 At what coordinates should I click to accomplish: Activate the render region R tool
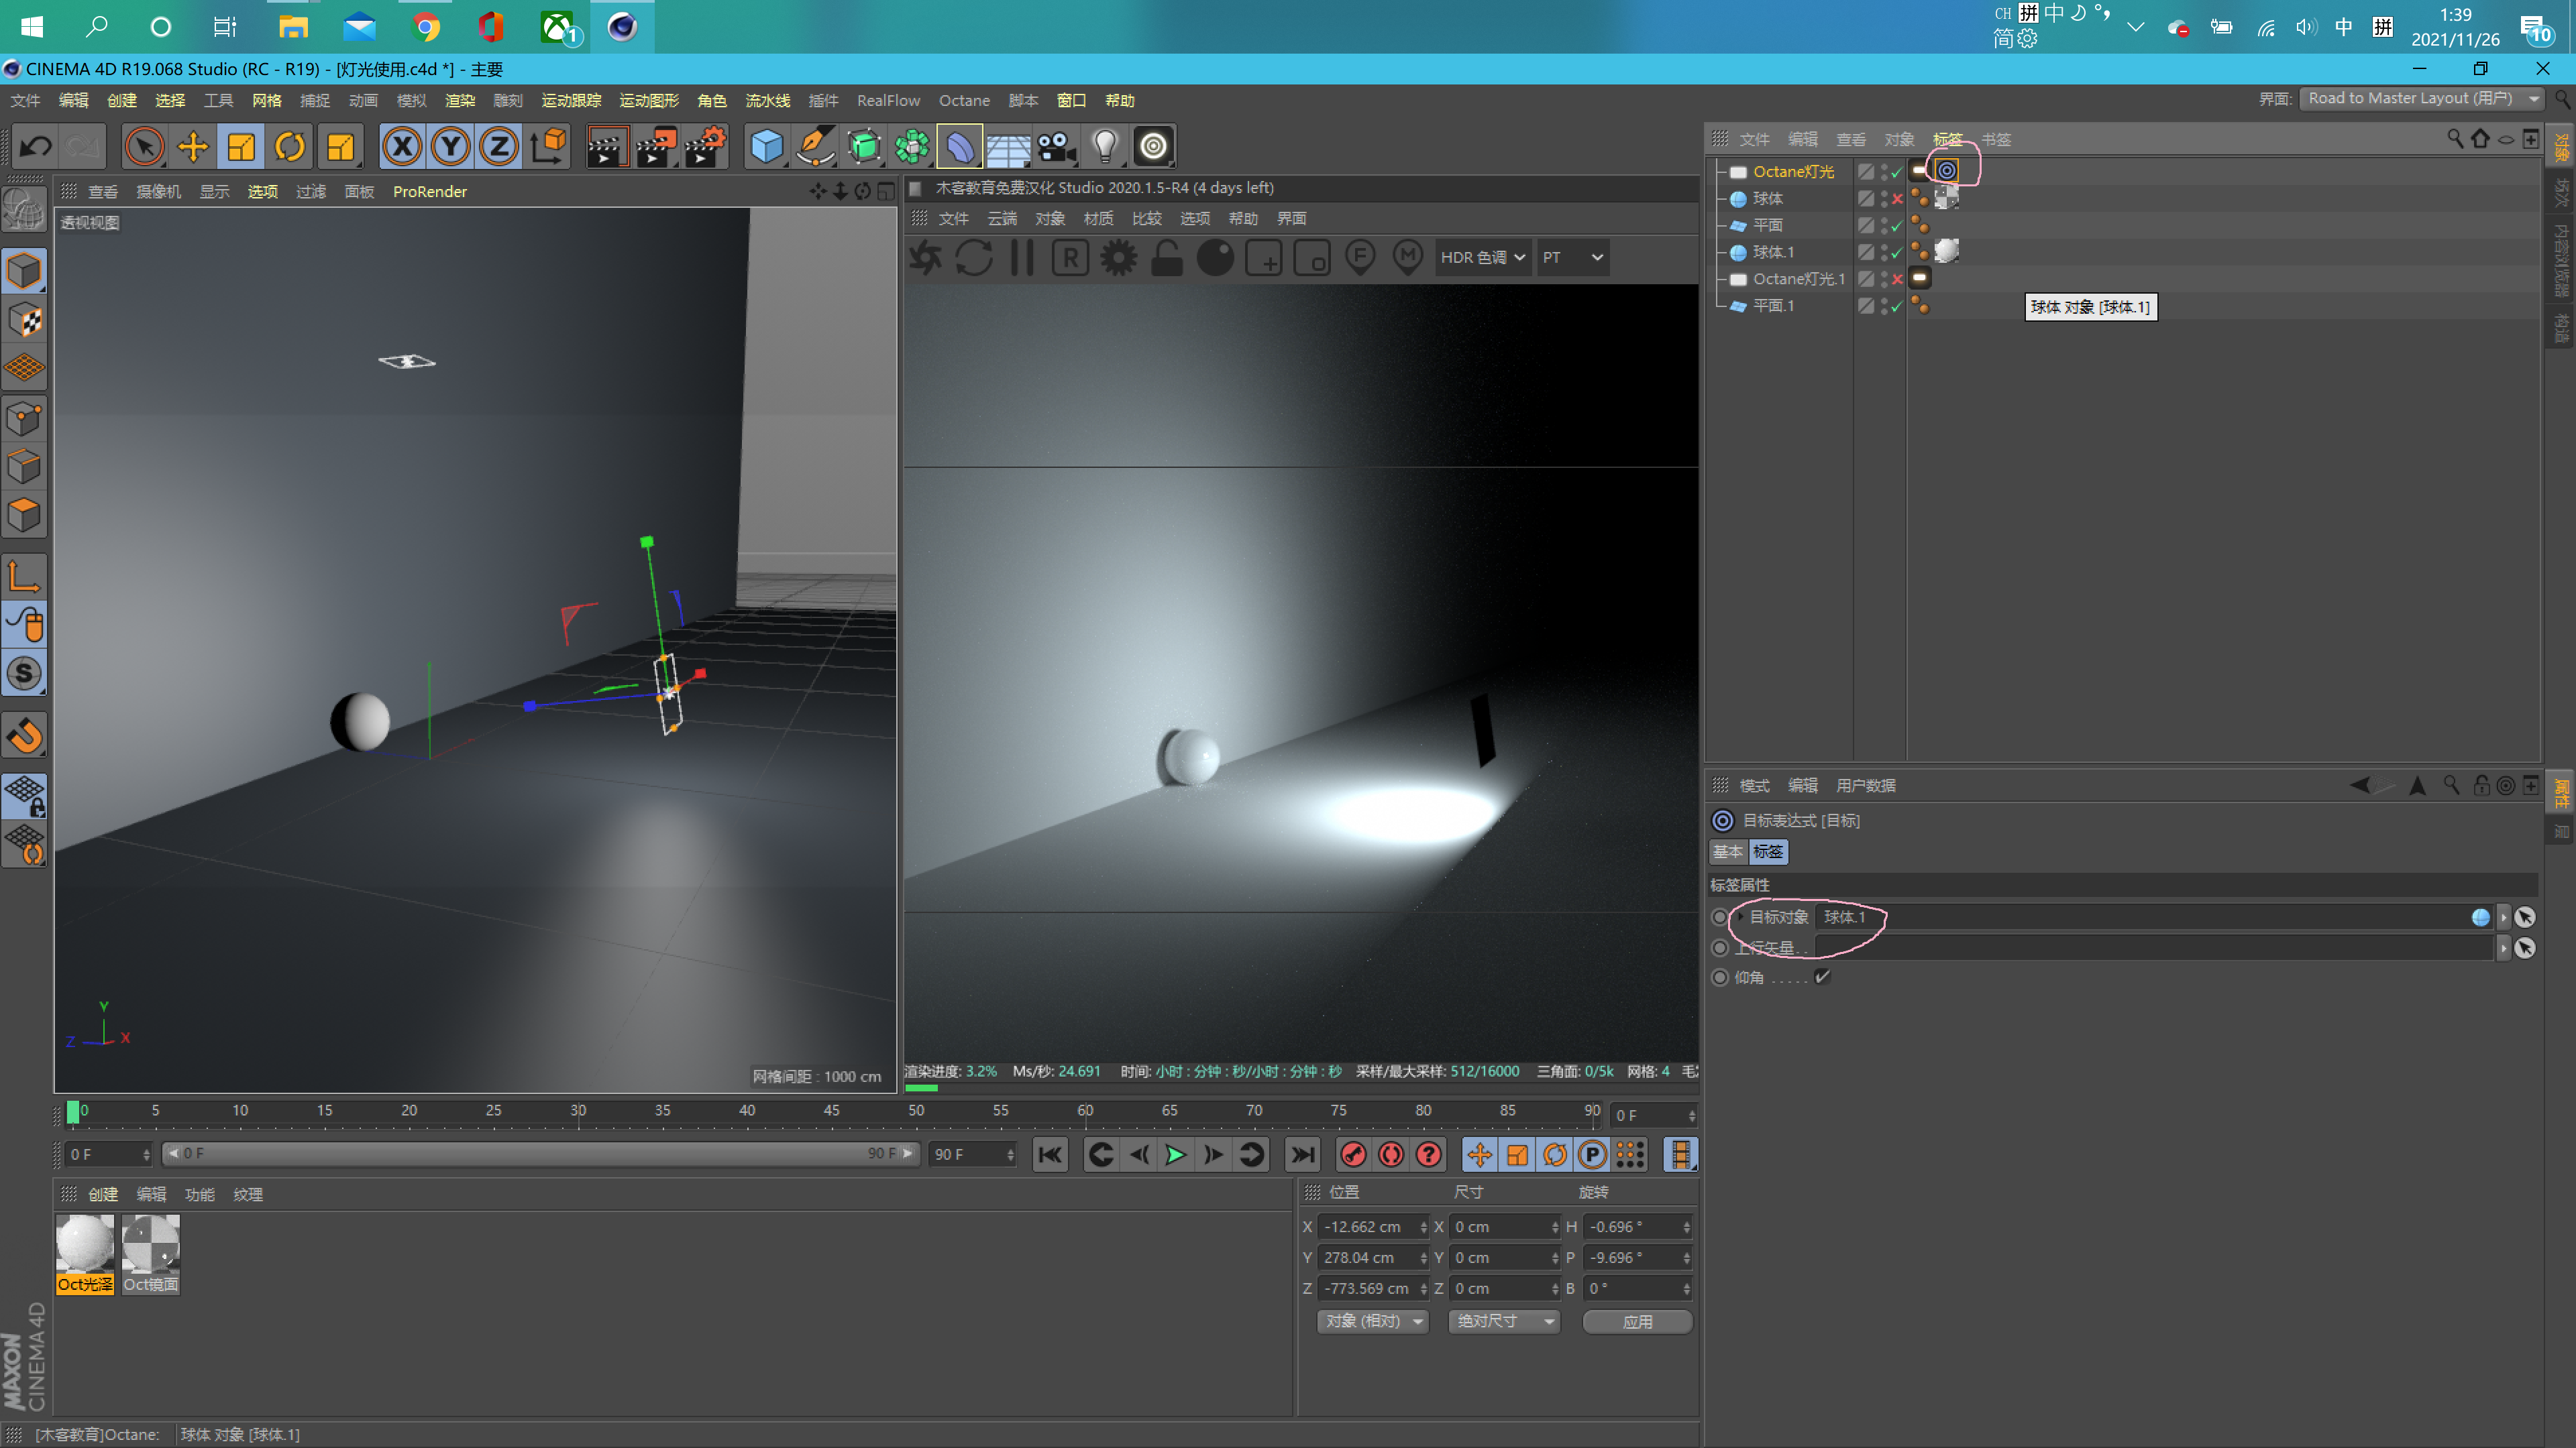coord(1069,257)
